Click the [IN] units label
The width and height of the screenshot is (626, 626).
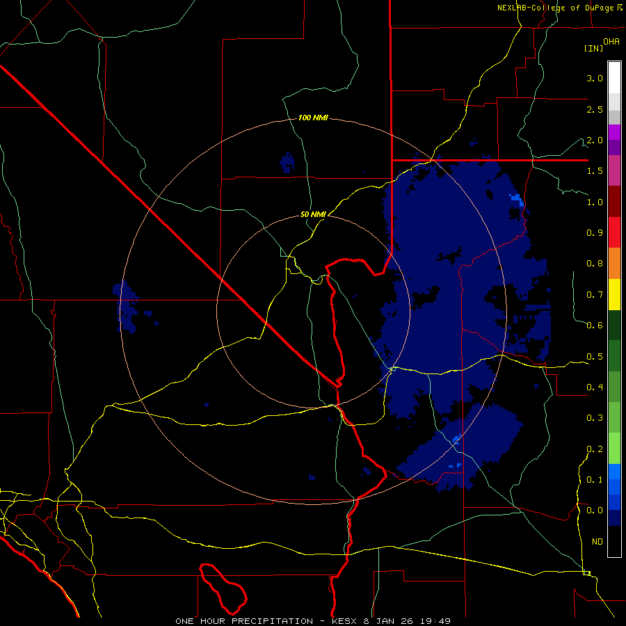coord(594,48)
